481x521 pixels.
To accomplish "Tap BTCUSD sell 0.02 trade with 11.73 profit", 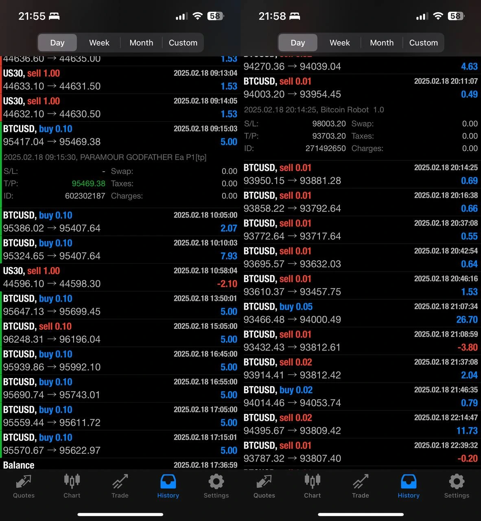I will (361, 424).
